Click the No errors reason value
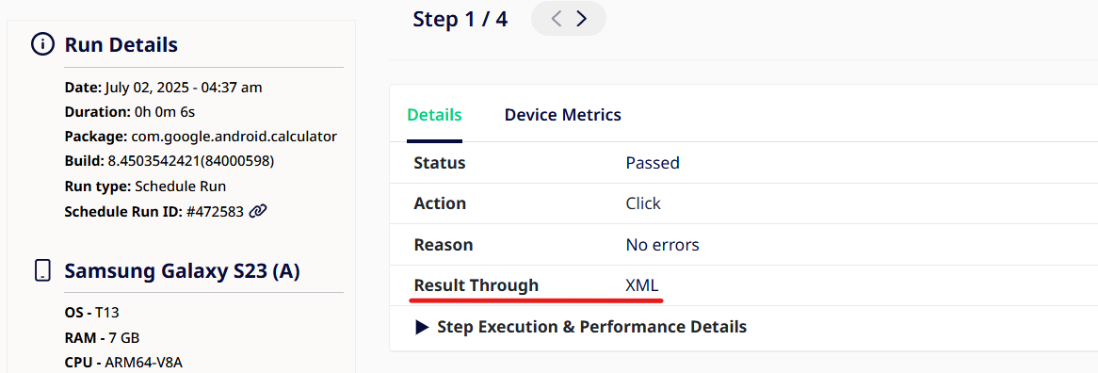The height and width of the screenshot is (373, 1098). coord(662,245)
